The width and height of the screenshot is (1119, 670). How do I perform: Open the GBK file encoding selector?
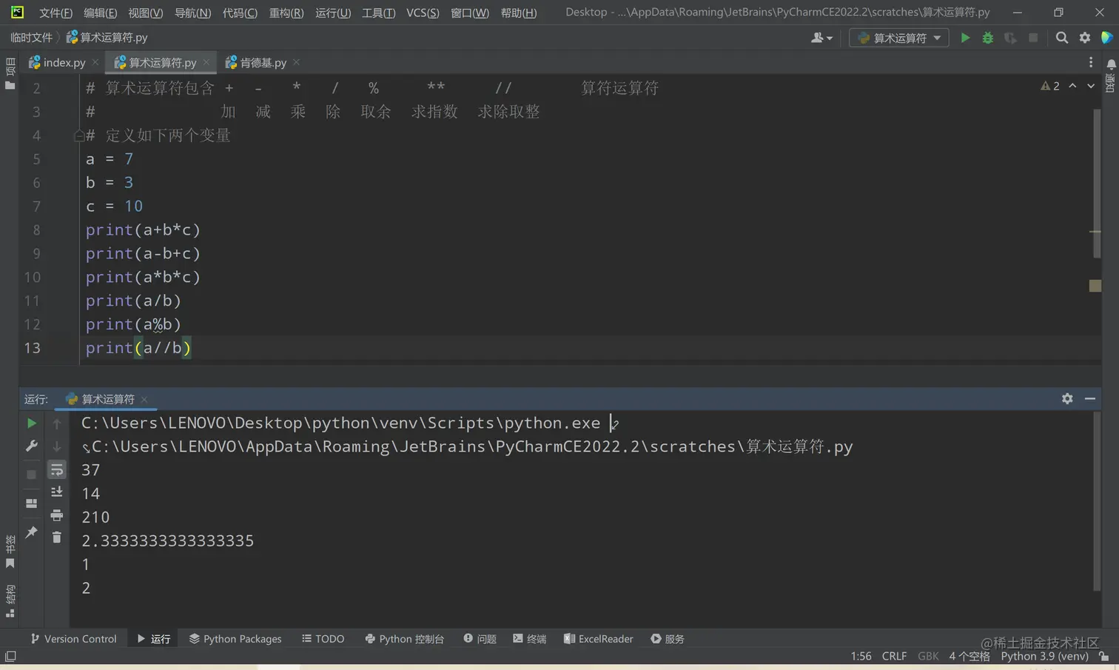928,657
